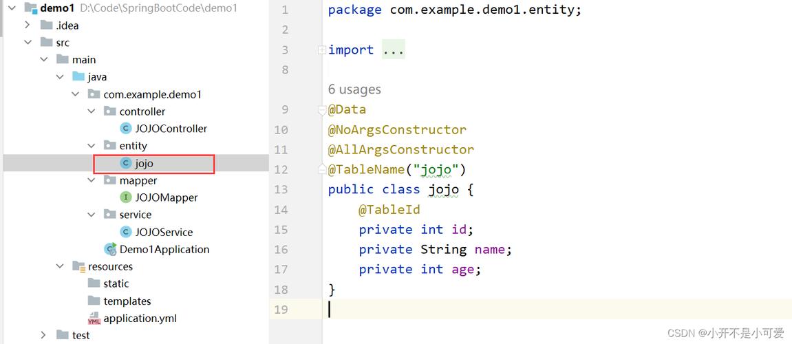Click the jojo class icon
Viewport: 792px width, 344px height.
[x=126, y=163]
